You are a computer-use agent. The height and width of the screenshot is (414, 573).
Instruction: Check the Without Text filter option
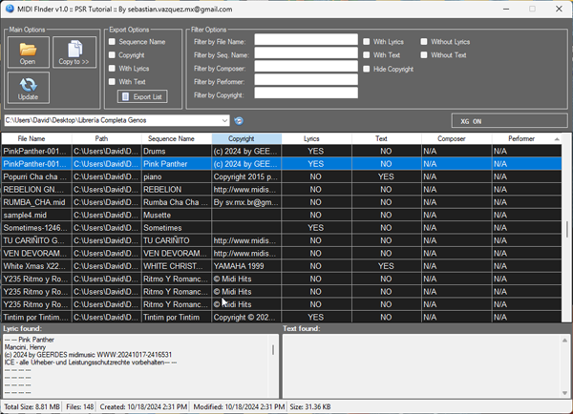tap(424, 55)
